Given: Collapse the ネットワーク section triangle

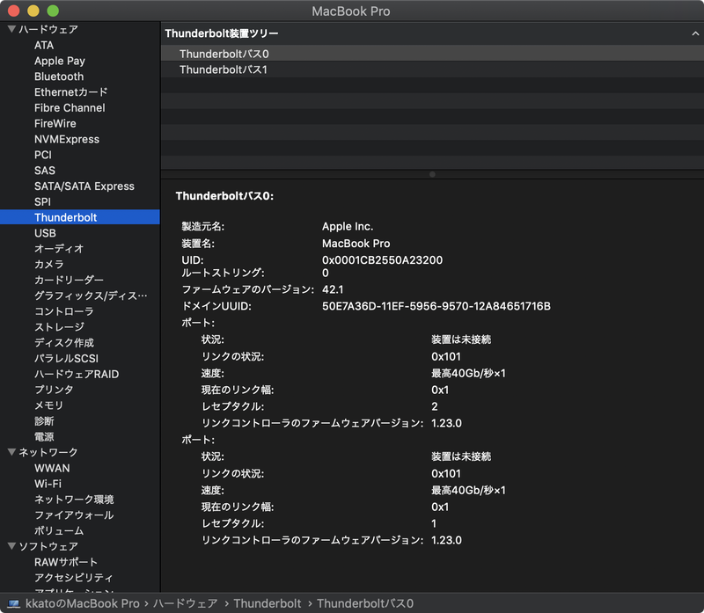Looking at the screenshot, I should [x=11, y=452].
